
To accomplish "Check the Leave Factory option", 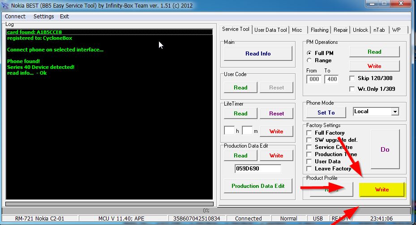I will [309, 169].
